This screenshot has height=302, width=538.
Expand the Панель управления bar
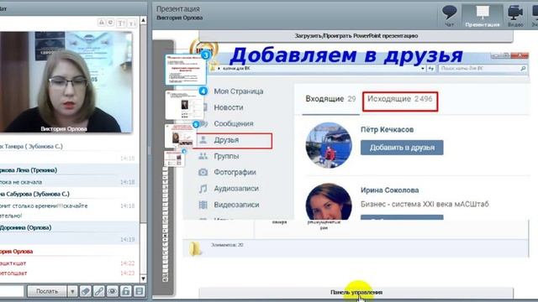(356, 293)
